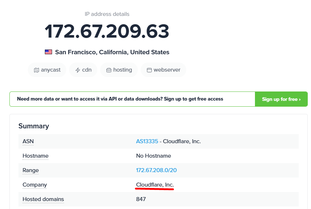
Task: Click the anycast map icon
Action: [x=36, y=70]
